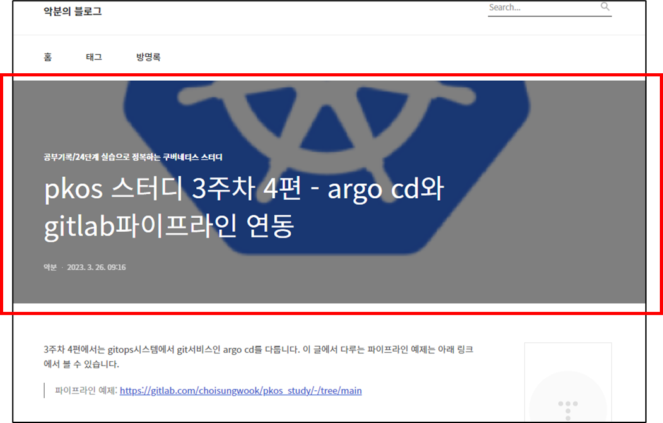Open category link 공부기록/24단계 실습으로 정복하는 쿠버네티스 스터디

[x=132, y=157]
